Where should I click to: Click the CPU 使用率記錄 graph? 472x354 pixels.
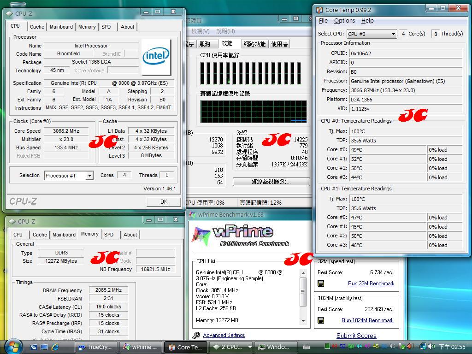(x=250, y=73)
